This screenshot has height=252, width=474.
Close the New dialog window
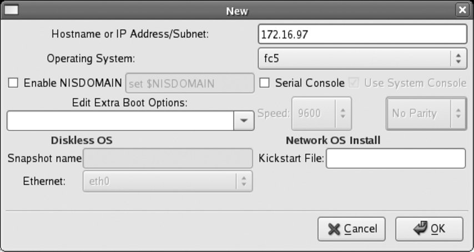(x=461, y=10)
